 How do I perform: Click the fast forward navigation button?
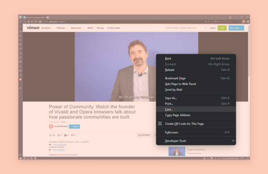(x=32, y=21)
